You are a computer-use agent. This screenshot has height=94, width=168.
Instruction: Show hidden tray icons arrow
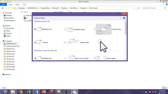(143, 92)
